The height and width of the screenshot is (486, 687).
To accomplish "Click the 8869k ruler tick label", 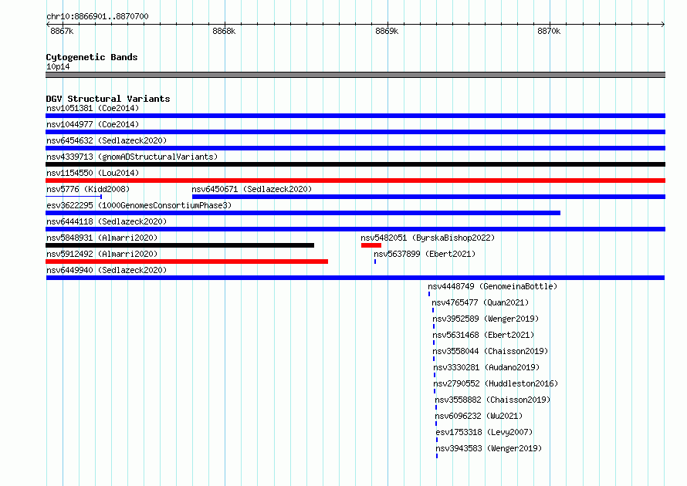I will coord(387,31).
